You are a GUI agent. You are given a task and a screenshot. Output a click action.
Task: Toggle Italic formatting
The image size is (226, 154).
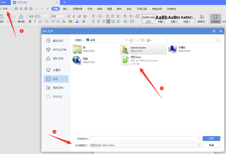(x=35, y=21)
